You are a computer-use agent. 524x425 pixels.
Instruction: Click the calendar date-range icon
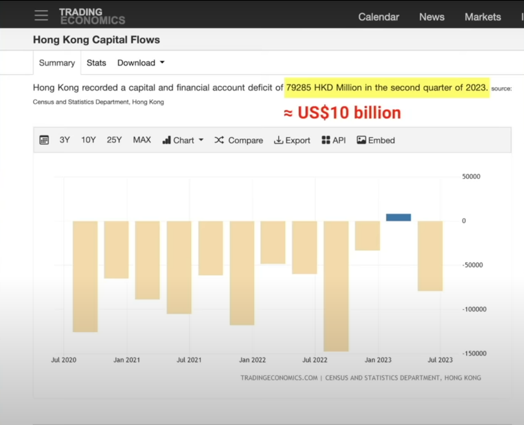[x=44, y=140]
